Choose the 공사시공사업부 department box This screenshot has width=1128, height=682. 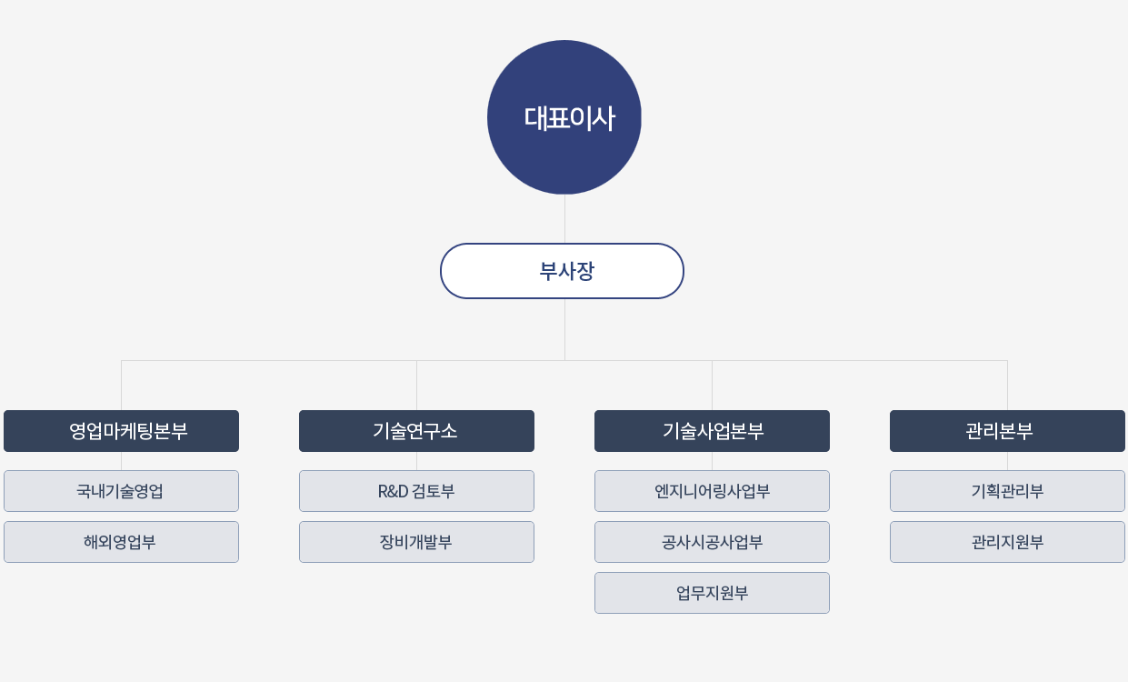pos(712,542)
